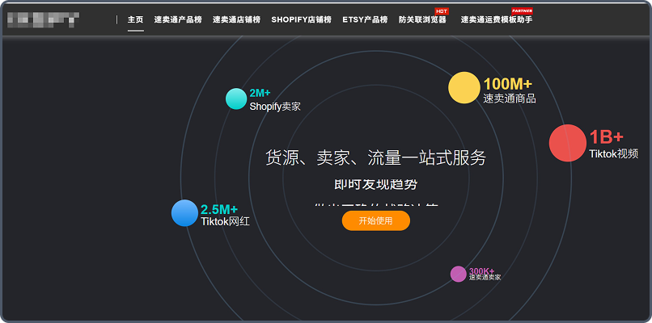Click the Shopify卖家 label
The height and width of the screenshot is (323, 652).
(x=275, y=107)
